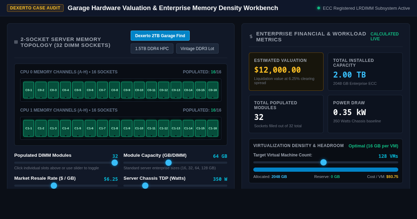Viewport: 417px width, 219px height.
Task: Toggle DIMM slot C1-15
Action: point(201,128)
